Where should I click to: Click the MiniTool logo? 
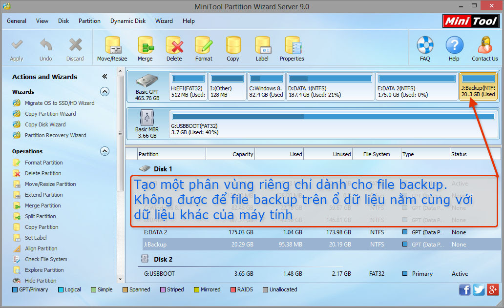click(x=471, y=21)
